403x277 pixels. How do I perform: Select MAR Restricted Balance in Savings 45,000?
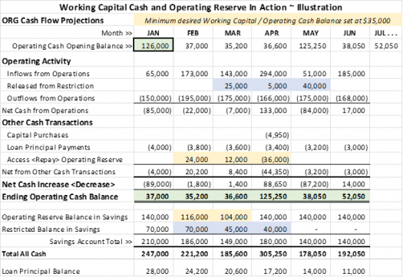point(233,229)
